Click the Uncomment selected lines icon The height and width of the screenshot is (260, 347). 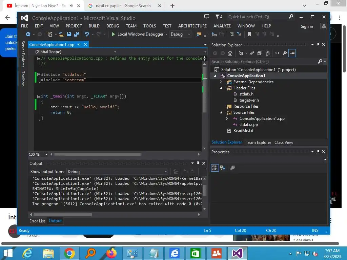tap(239, 34)
